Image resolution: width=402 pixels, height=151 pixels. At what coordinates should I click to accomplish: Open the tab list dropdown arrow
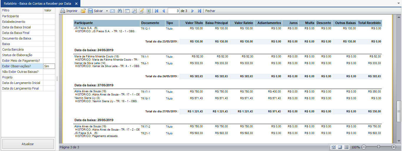pos(399,4)
